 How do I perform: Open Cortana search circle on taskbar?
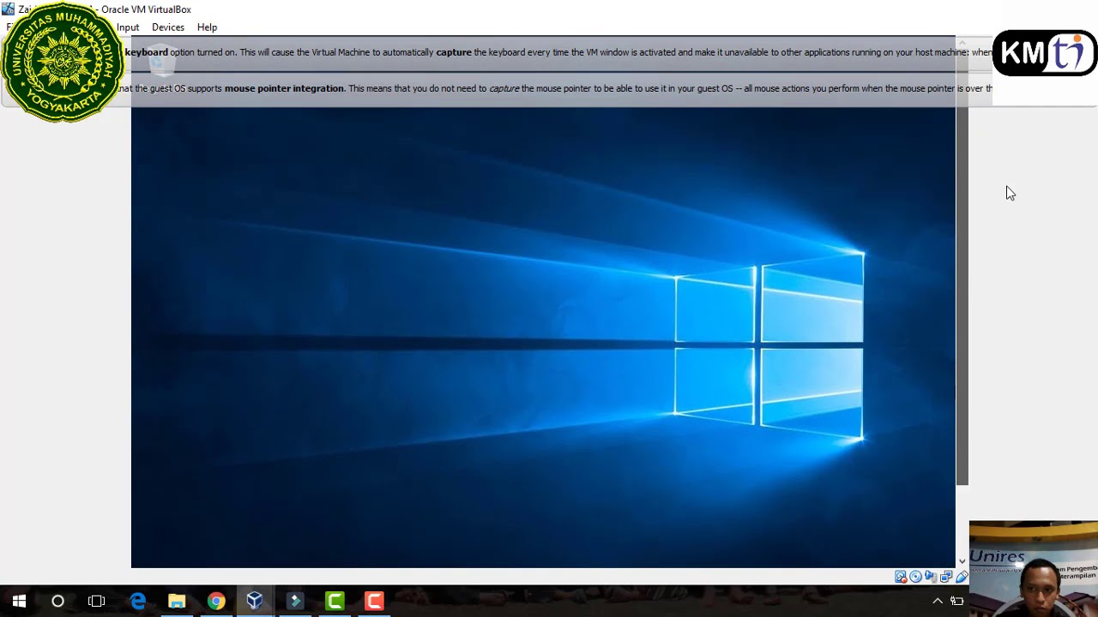tap(57, 601)
